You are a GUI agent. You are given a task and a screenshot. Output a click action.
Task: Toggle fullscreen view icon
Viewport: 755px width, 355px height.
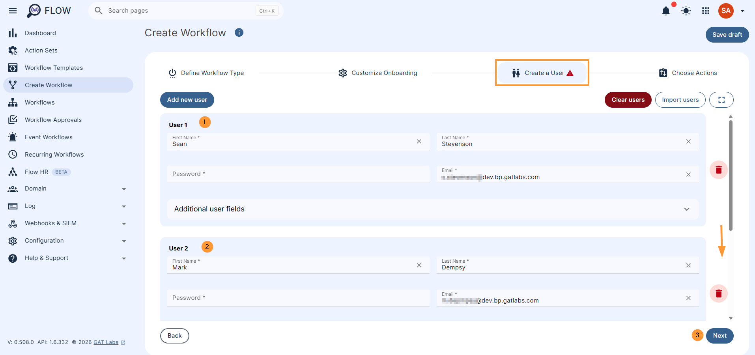(721, 100)
